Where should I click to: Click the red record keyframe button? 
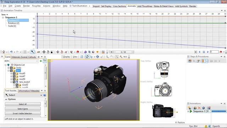coord(221,52)
